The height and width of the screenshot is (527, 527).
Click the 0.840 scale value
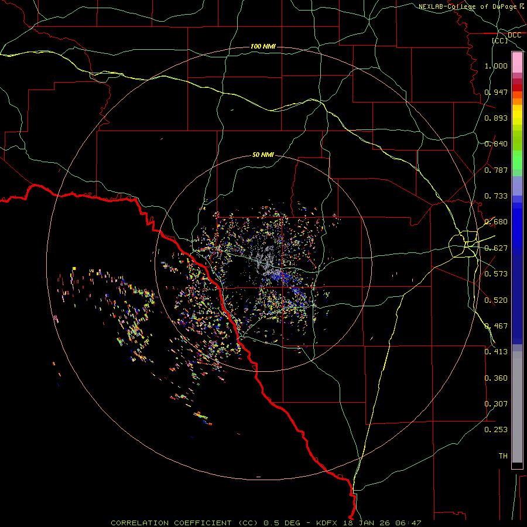[x=496, y=144]
